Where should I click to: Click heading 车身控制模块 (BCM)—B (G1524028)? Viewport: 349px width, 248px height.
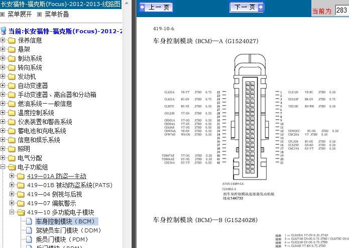click(x=205, y=220)
